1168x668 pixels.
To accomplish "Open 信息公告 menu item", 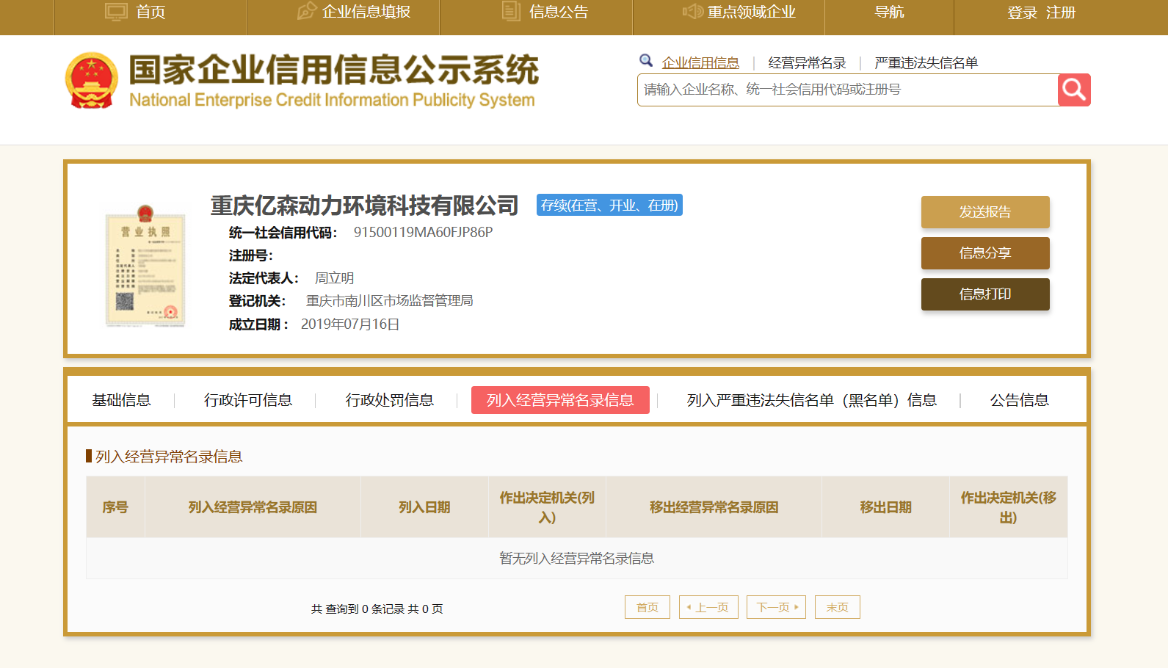I will (x=558, y=12).
